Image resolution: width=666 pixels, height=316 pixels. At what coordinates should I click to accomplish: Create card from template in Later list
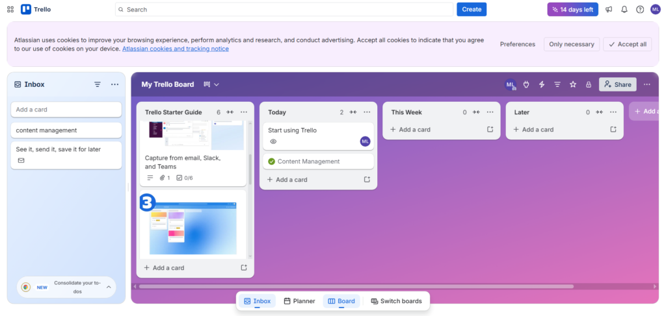click(613, 130)
